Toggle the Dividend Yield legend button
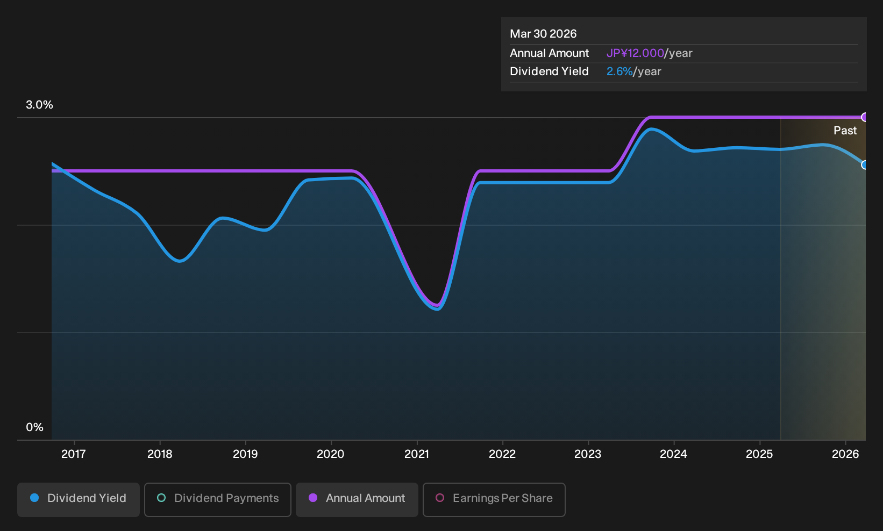883x531 pixels. coord(79,499)
